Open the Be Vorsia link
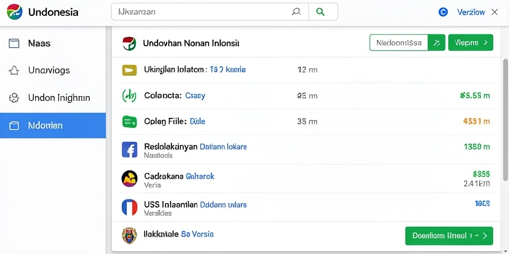Image resolution: width=509 pixels, height=254 pixels. 197,234
